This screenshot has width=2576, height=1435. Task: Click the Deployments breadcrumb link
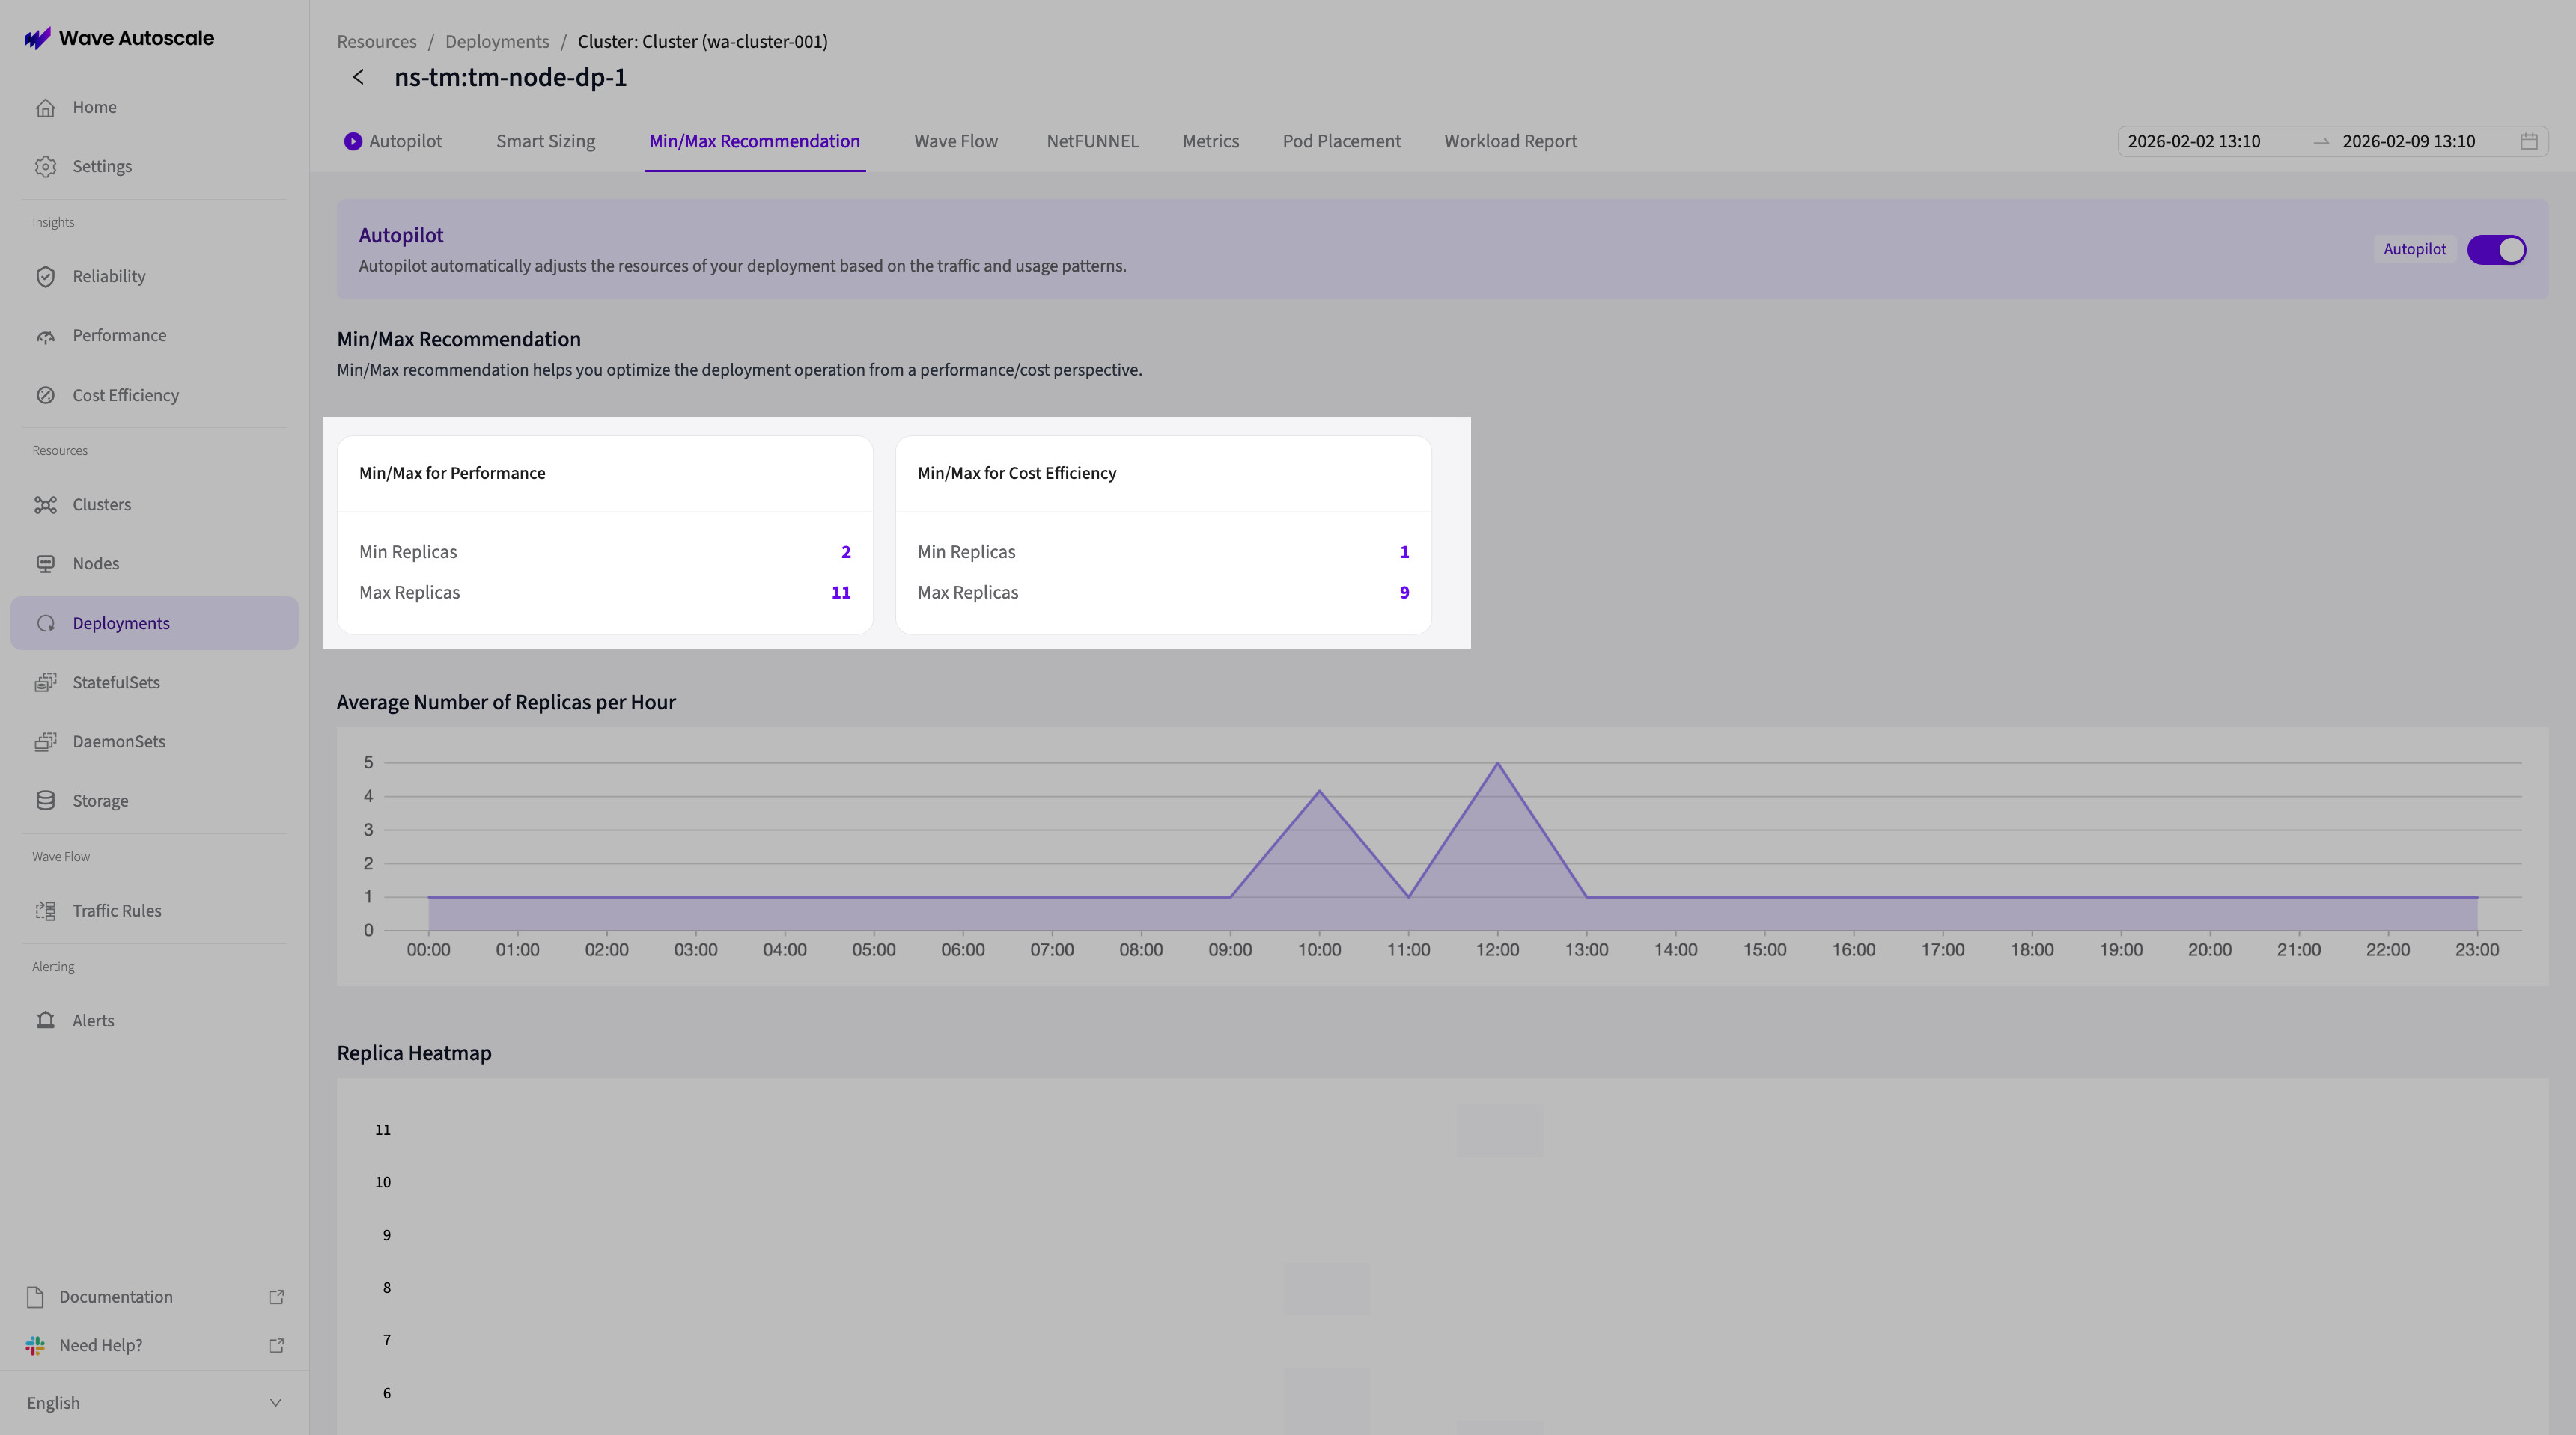[x=497, y=42]
